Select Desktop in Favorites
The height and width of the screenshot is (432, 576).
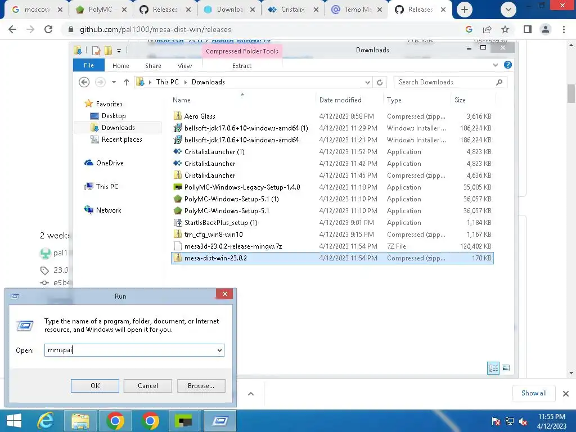click(x=114, y=116)
